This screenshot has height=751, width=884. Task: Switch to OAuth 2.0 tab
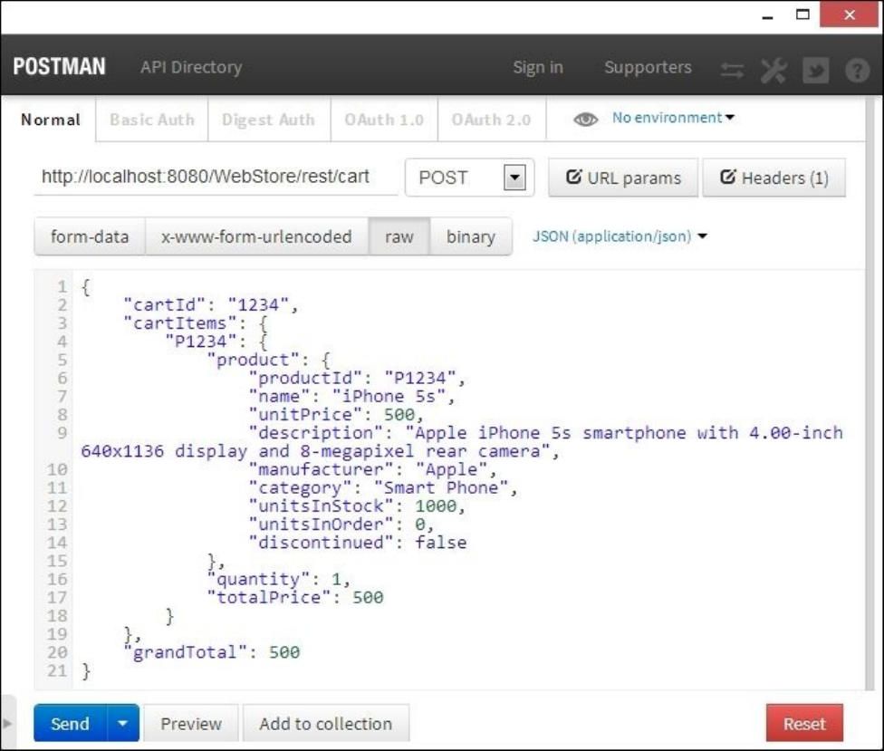[x=491, y=120]
